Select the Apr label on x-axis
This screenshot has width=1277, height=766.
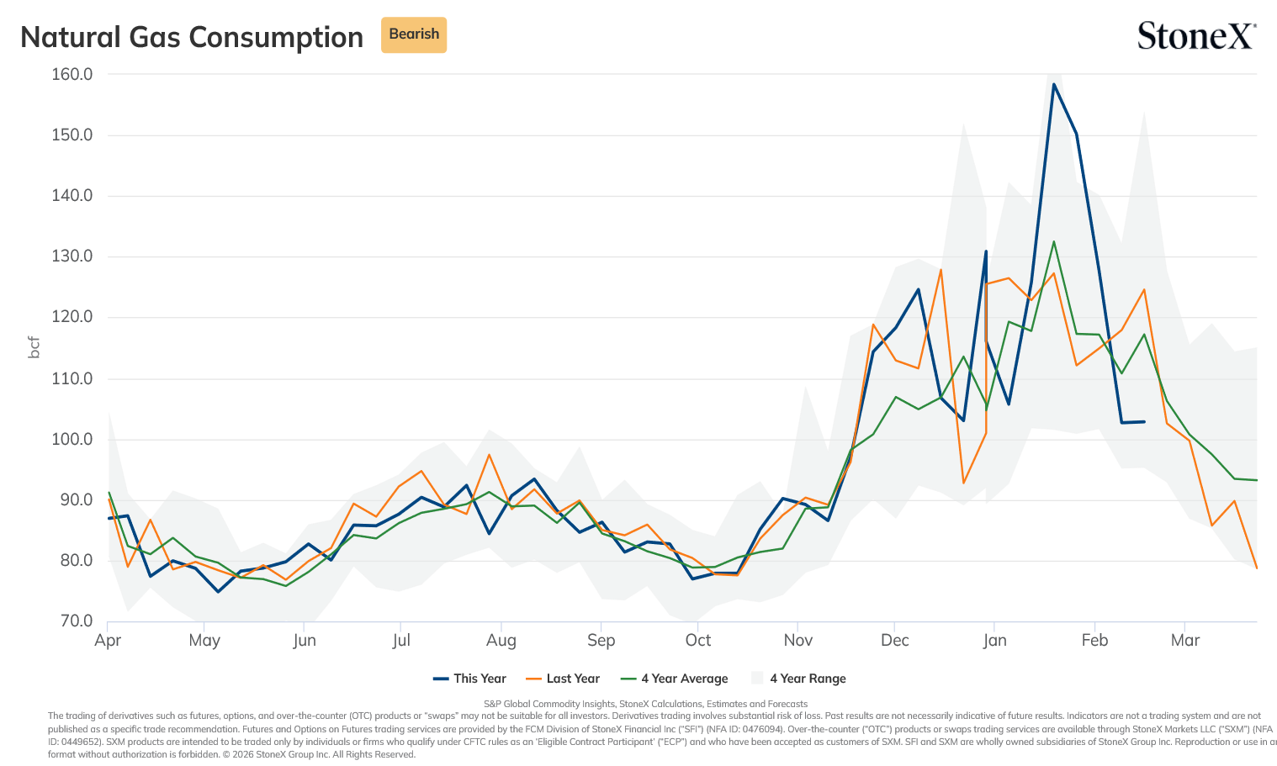(x=108, y=640)
